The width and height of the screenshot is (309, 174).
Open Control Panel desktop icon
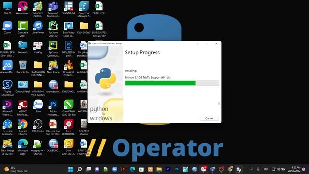(23, 87)
